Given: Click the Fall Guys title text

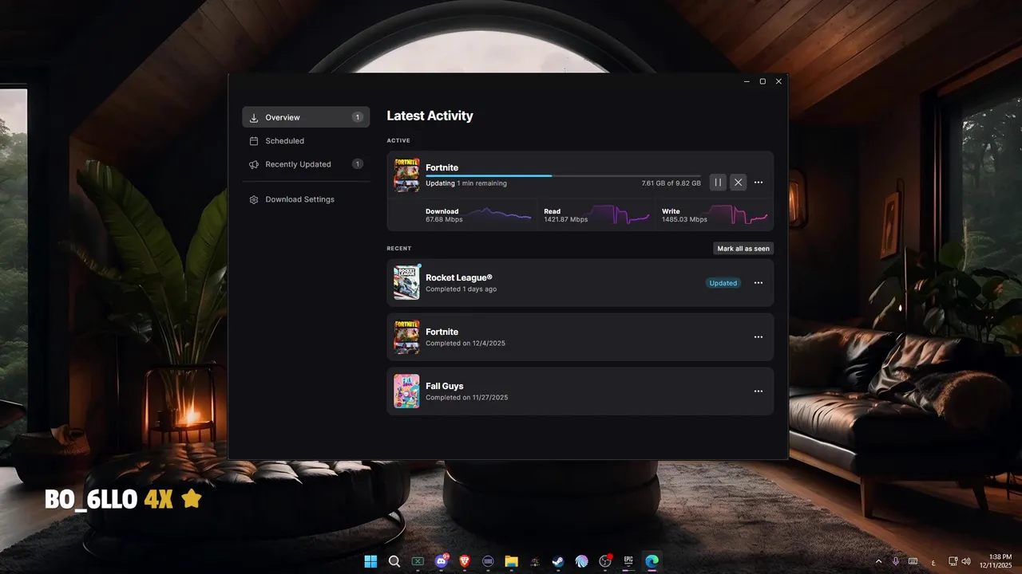Looking at the screenshot, I should pos(445,386).
